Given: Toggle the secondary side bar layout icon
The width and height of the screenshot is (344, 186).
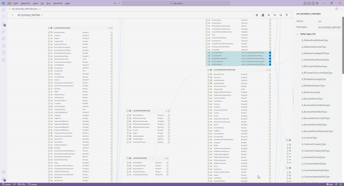Looking at the screenshot, I should (313, 3).
